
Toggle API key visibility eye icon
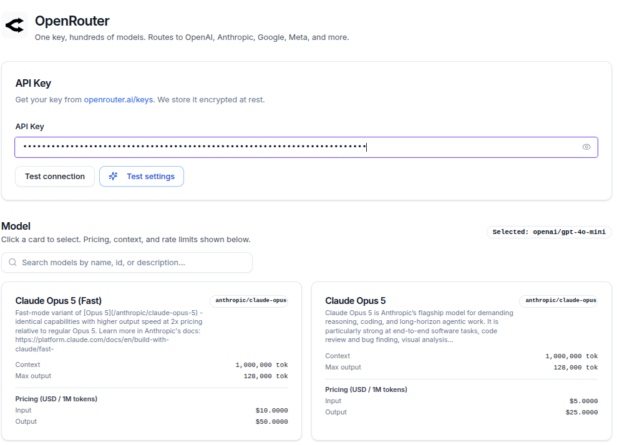pos(586,147)
